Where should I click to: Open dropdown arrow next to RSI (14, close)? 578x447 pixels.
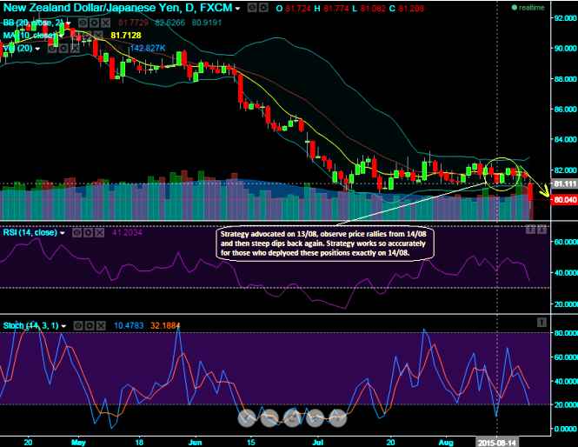coord(63,233)
